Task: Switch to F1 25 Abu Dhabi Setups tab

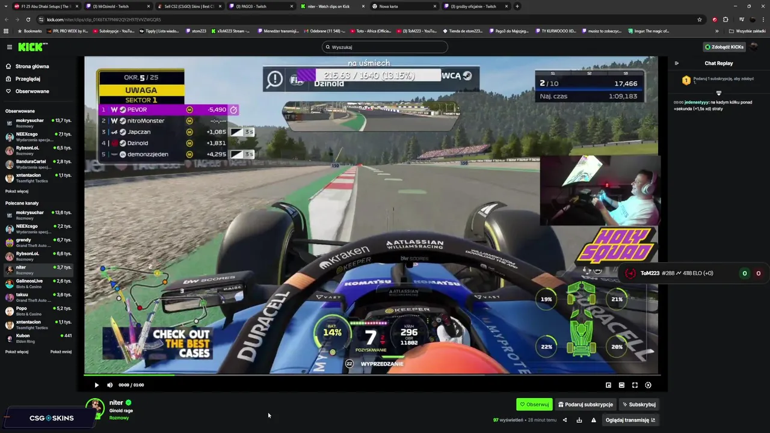Action: pyautogui.click(x=46, y=6)
